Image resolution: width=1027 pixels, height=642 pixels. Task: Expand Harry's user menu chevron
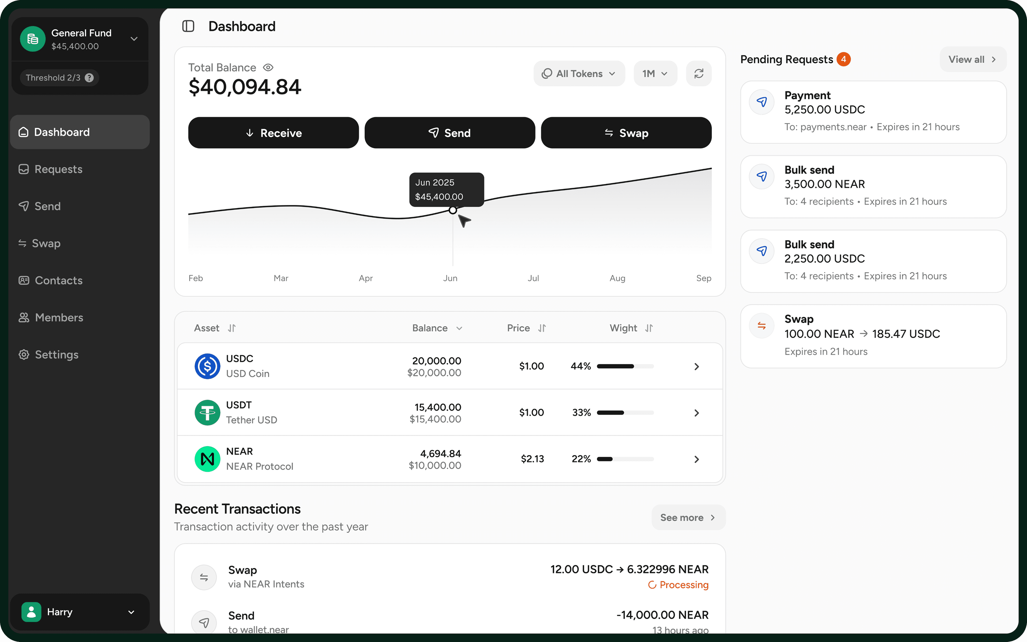pyautogui.click(x=131, y=612)
